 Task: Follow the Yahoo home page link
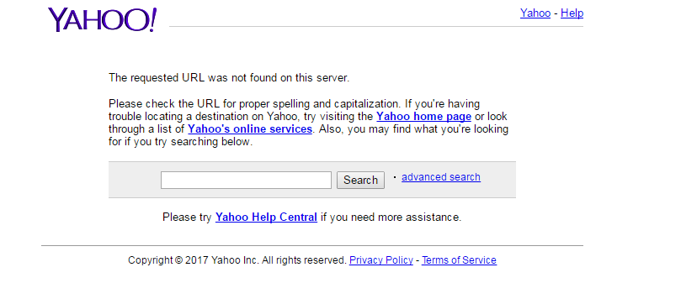point(423,117)
